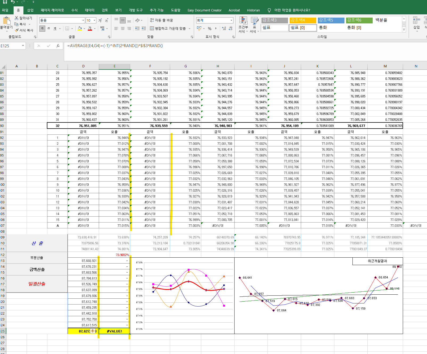Apply red font color button
The height and width of the screenshot is (354, 427).
[90, 28]
